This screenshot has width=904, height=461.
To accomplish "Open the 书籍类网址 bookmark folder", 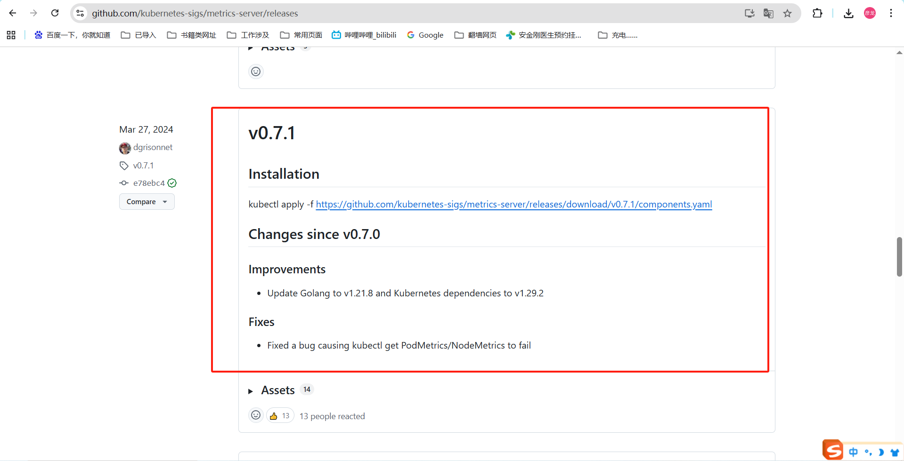I will [192, 35].
